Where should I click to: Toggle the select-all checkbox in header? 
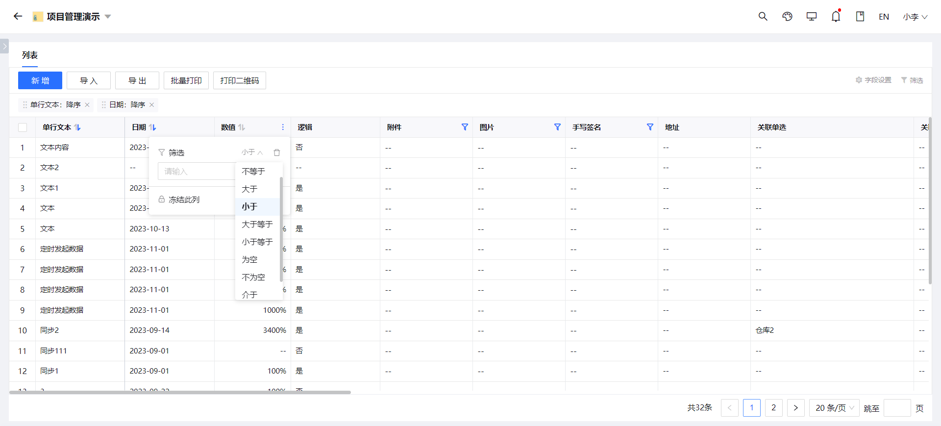pos(23,127)
